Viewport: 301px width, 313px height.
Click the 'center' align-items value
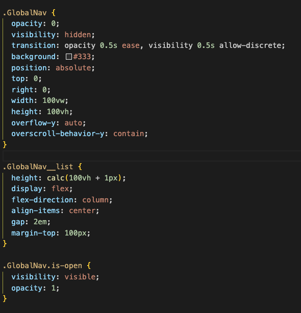82,211
